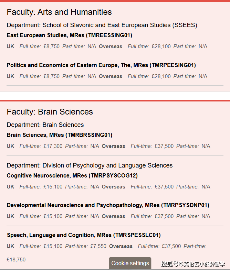Click Cognitive Neuroscience £37,500 overseas fee

coord(164,187)
